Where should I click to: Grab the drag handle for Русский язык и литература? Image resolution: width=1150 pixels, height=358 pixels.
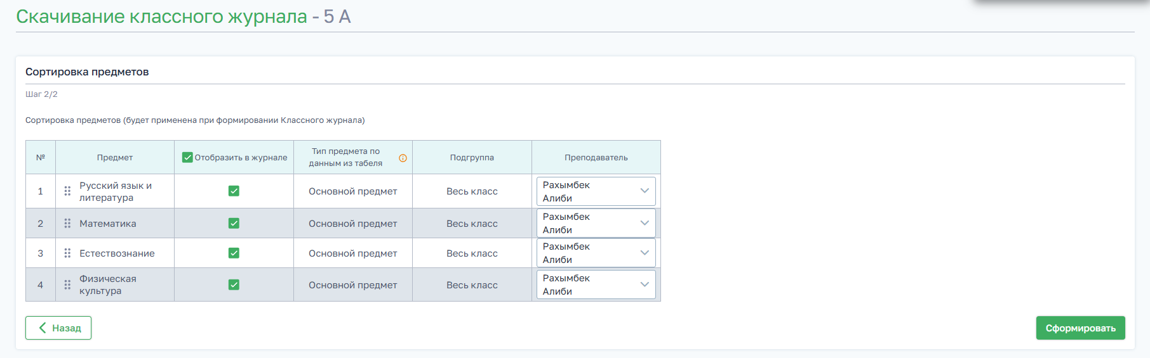[x=67, y=191]
